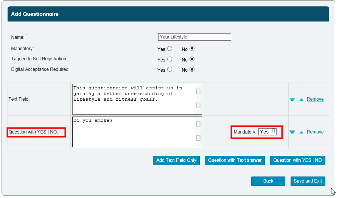Screen dimensions: 339x198
Task: Click the Name input field
Action: point(194,37)
